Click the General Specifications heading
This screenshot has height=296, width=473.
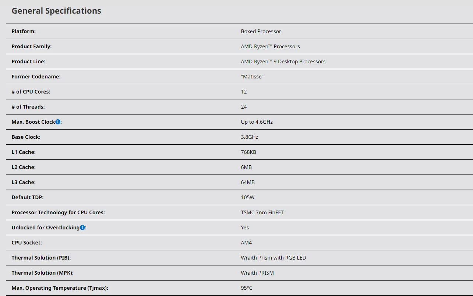[x=56, y=11]
